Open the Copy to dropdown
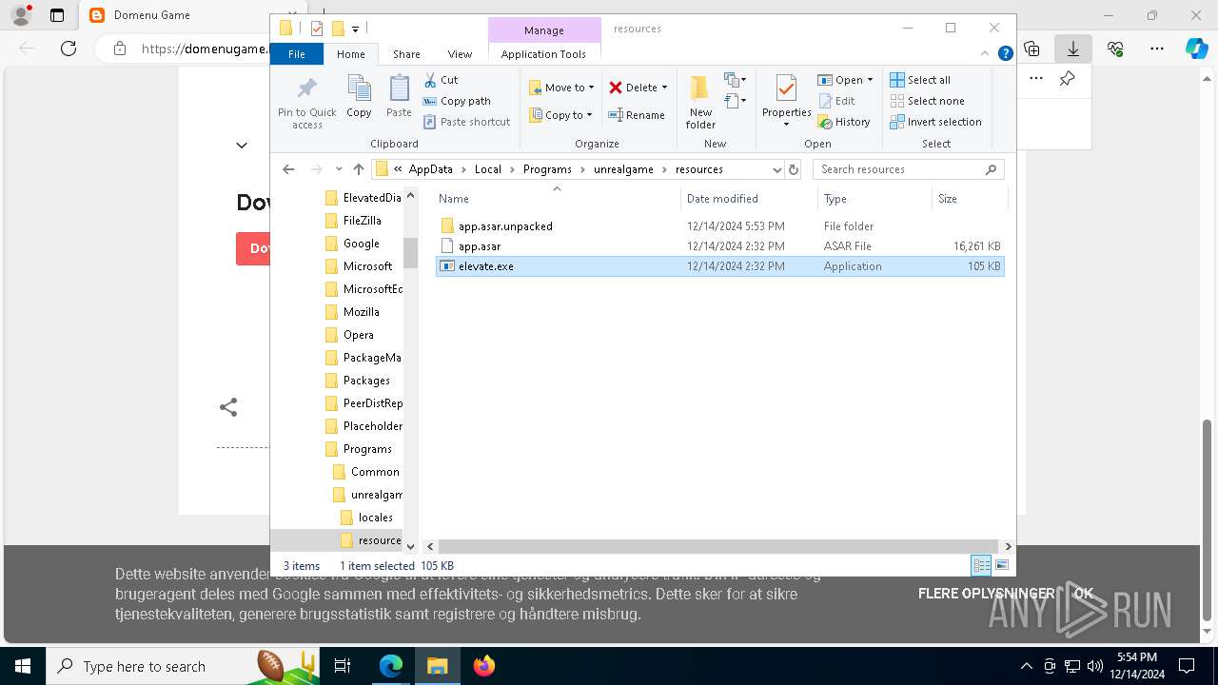 [561, 115]
